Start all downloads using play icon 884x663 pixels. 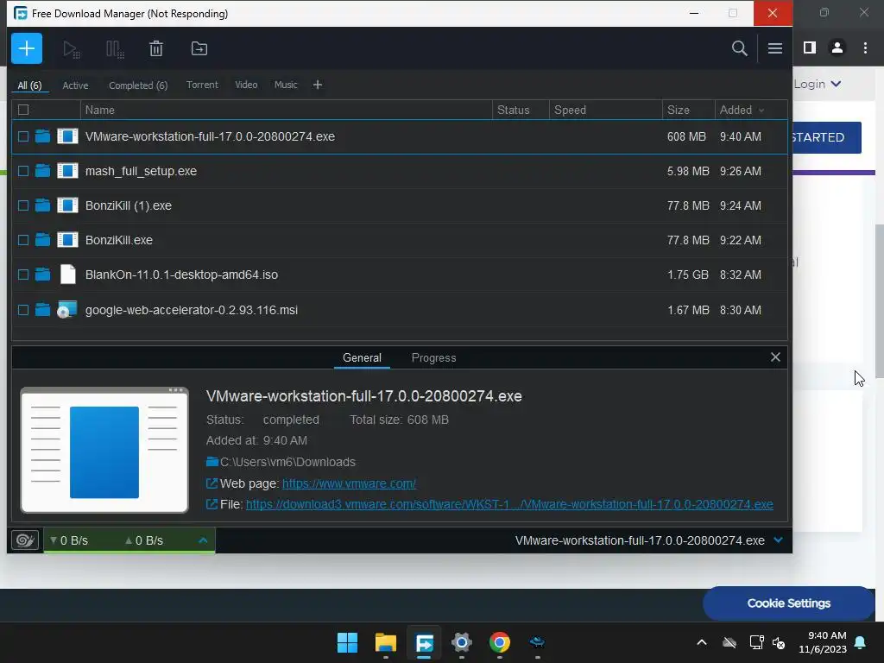tap(71, 49)
